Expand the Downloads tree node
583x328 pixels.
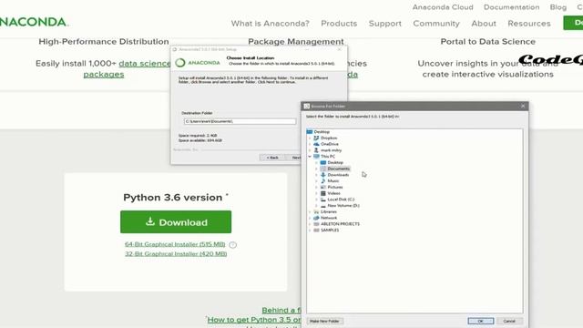coord(316,175)
